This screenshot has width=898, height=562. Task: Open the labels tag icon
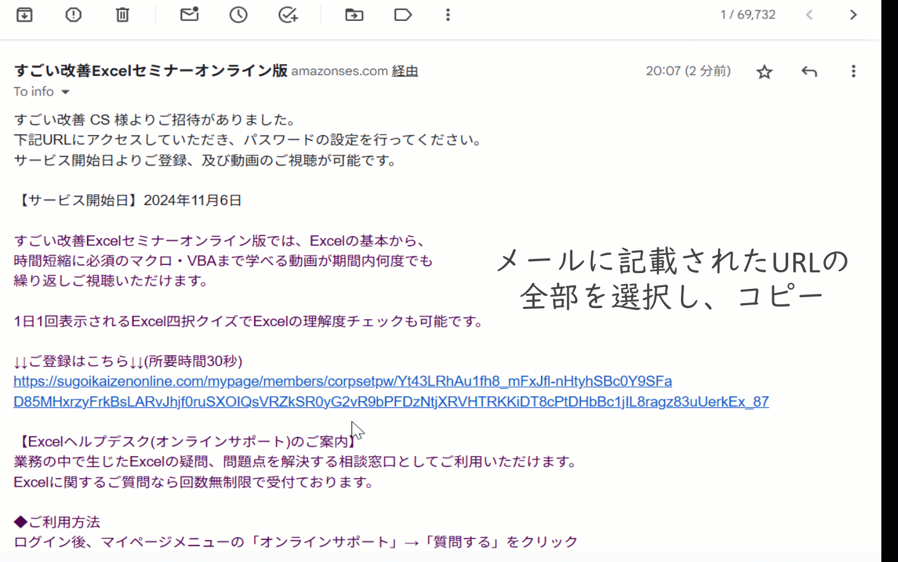coord(403,15)
